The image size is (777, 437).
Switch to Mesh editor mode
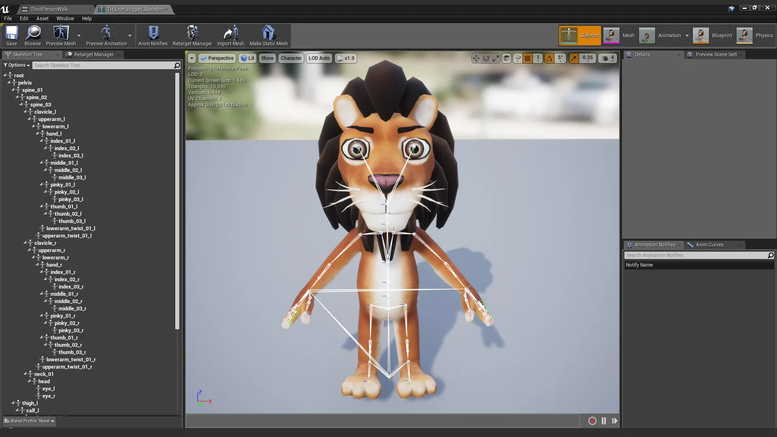619,36
